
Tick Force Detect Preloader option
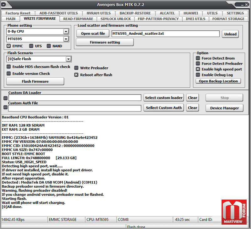(x=198, y=64)
